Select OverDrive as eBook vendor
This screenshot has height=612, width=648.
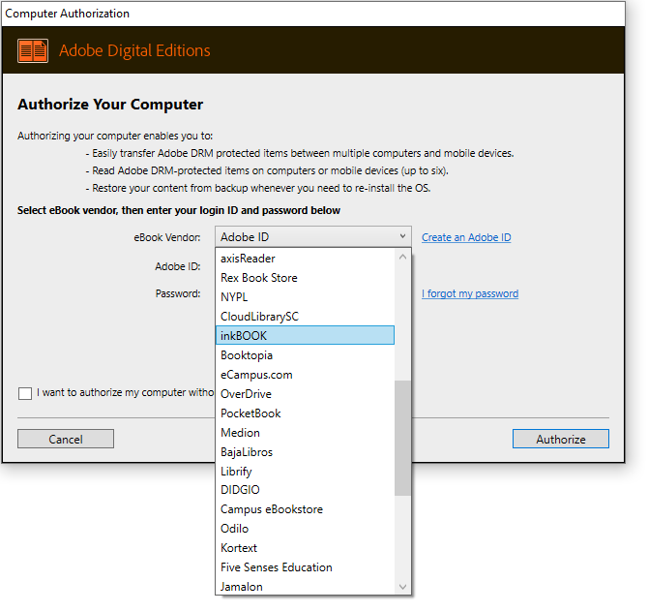[x=305, y=394]
